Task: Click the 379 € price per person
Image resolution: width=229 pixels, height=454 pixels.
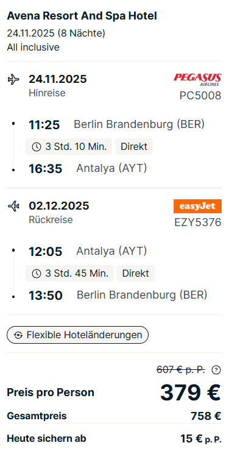Action: click(191, 392)
